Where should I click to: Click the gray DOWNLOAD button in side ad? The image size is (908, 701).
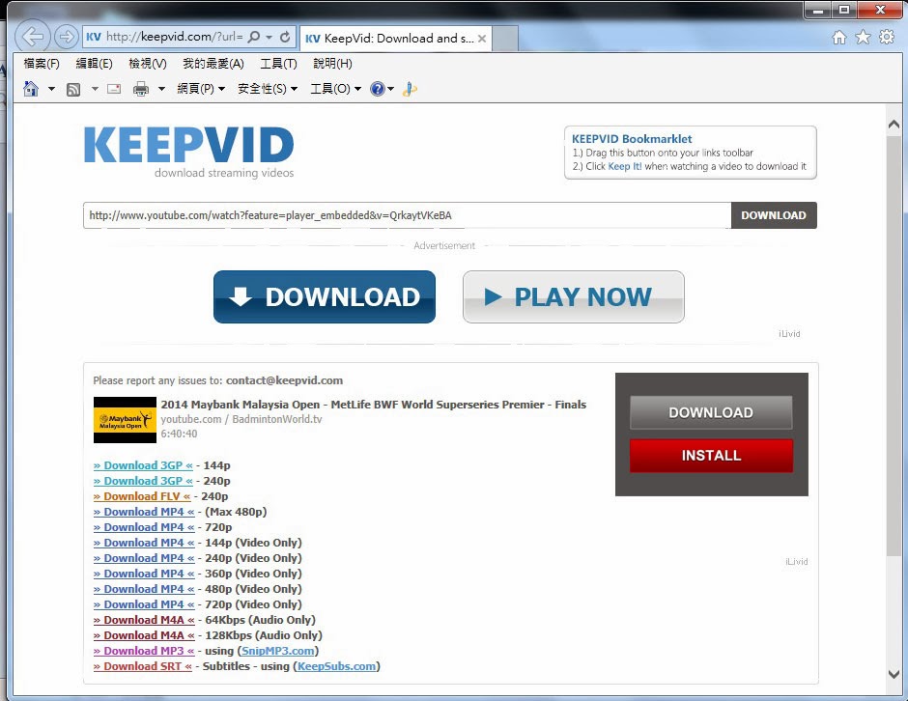pos(711,412)
